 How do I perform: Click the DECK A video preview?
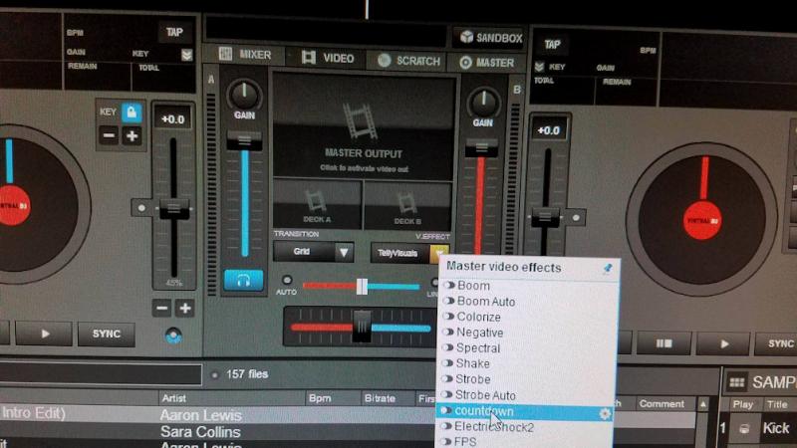pyautogui.click(x=318, y=204)
